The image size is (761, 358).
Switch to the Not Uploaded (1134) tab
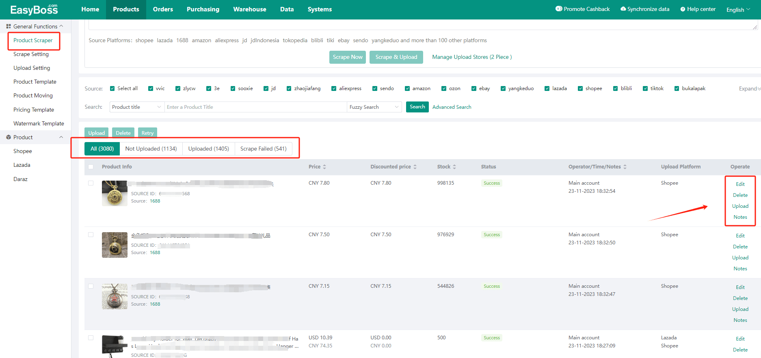(151, 149)
